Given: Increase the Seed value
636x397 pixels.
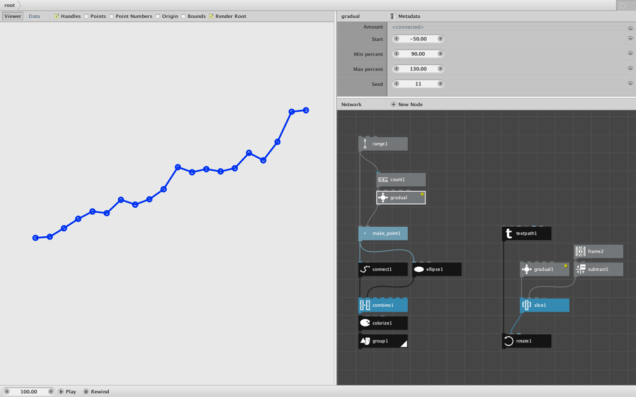Looking at the screenshot, I should click(440, 84).
